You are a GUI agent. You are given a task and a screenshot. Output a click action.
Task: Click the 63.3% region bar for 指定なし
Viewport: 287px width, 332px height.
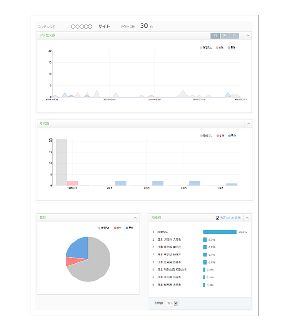pos(220,232)
